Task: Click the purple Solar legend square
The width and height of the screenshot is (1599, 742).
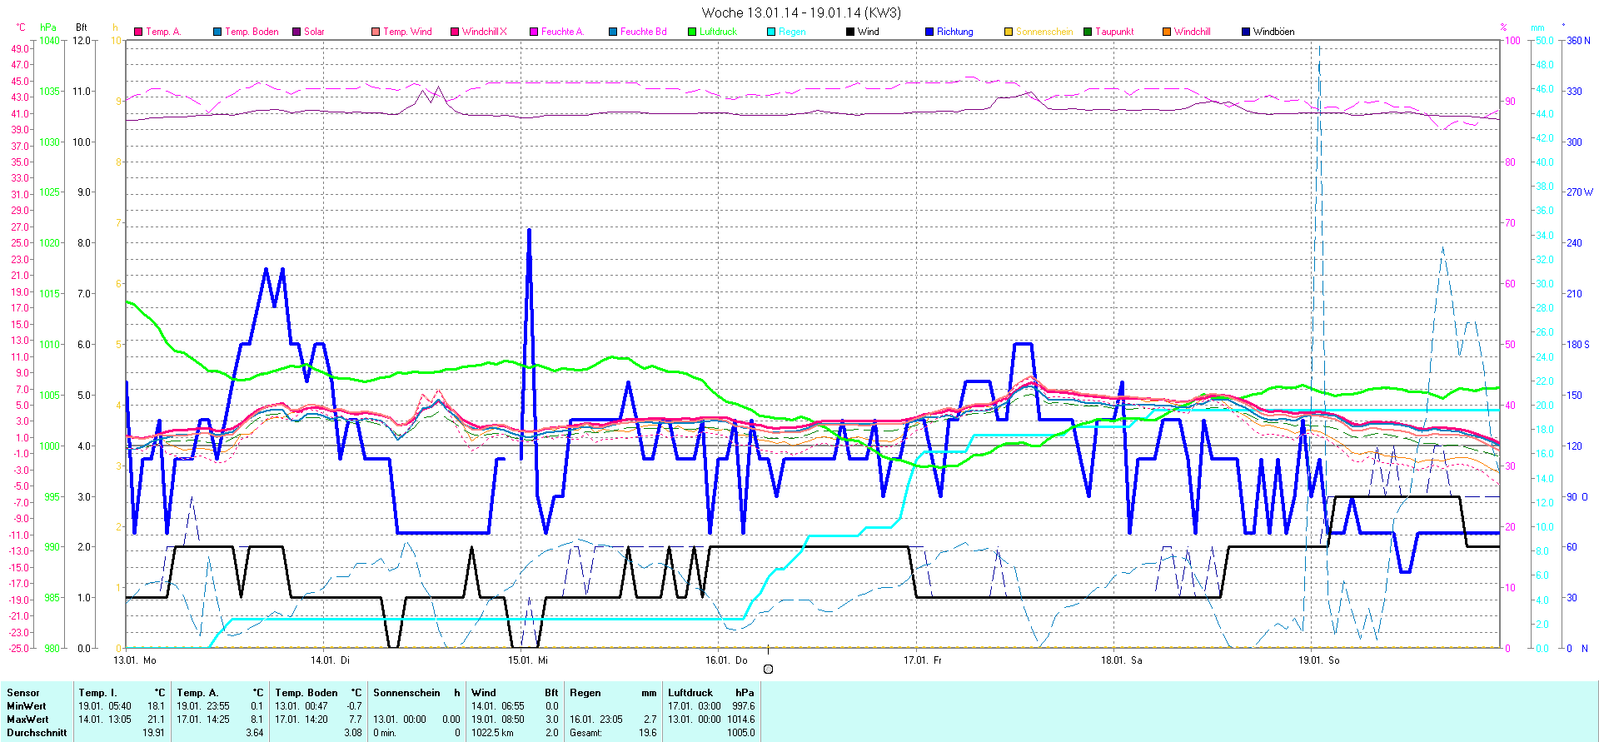Action: 296,32
